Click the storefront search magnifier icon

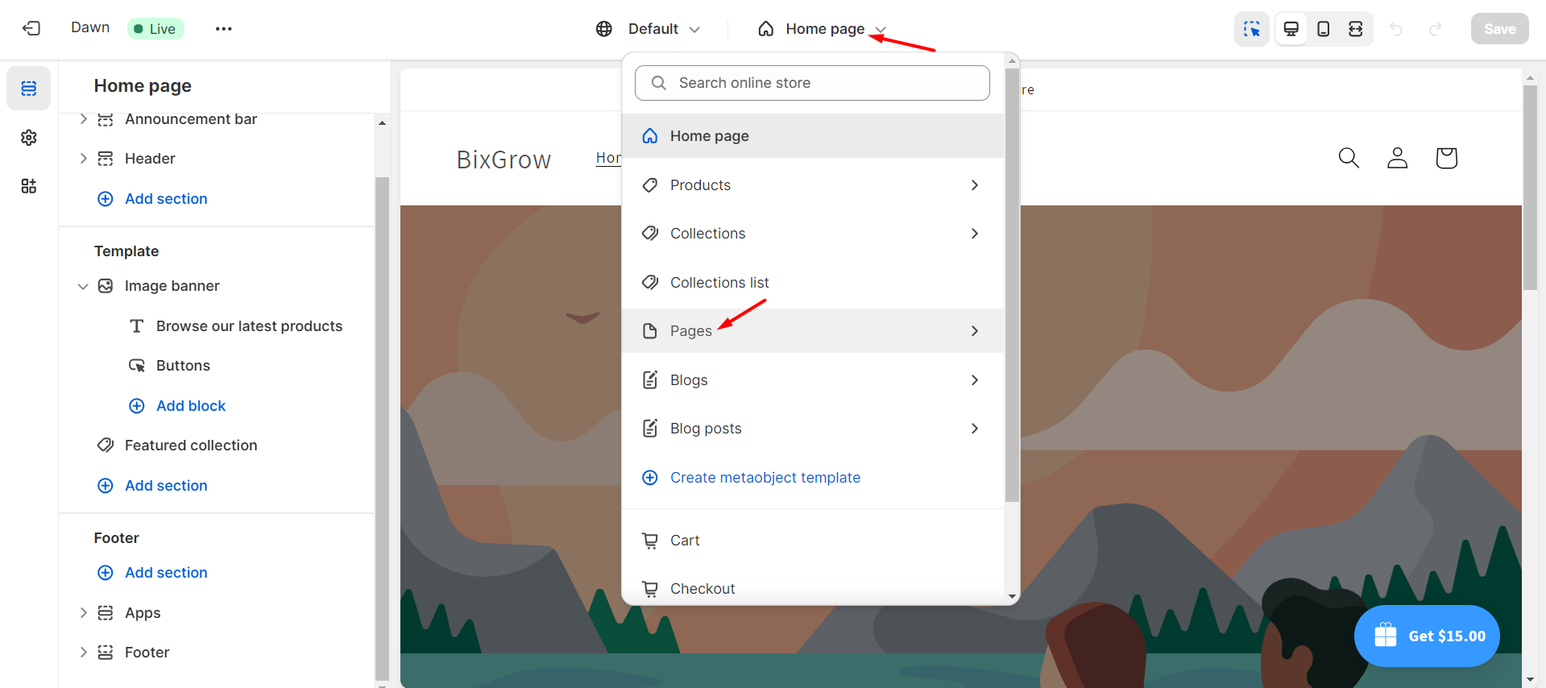[x=1348, y=158]
